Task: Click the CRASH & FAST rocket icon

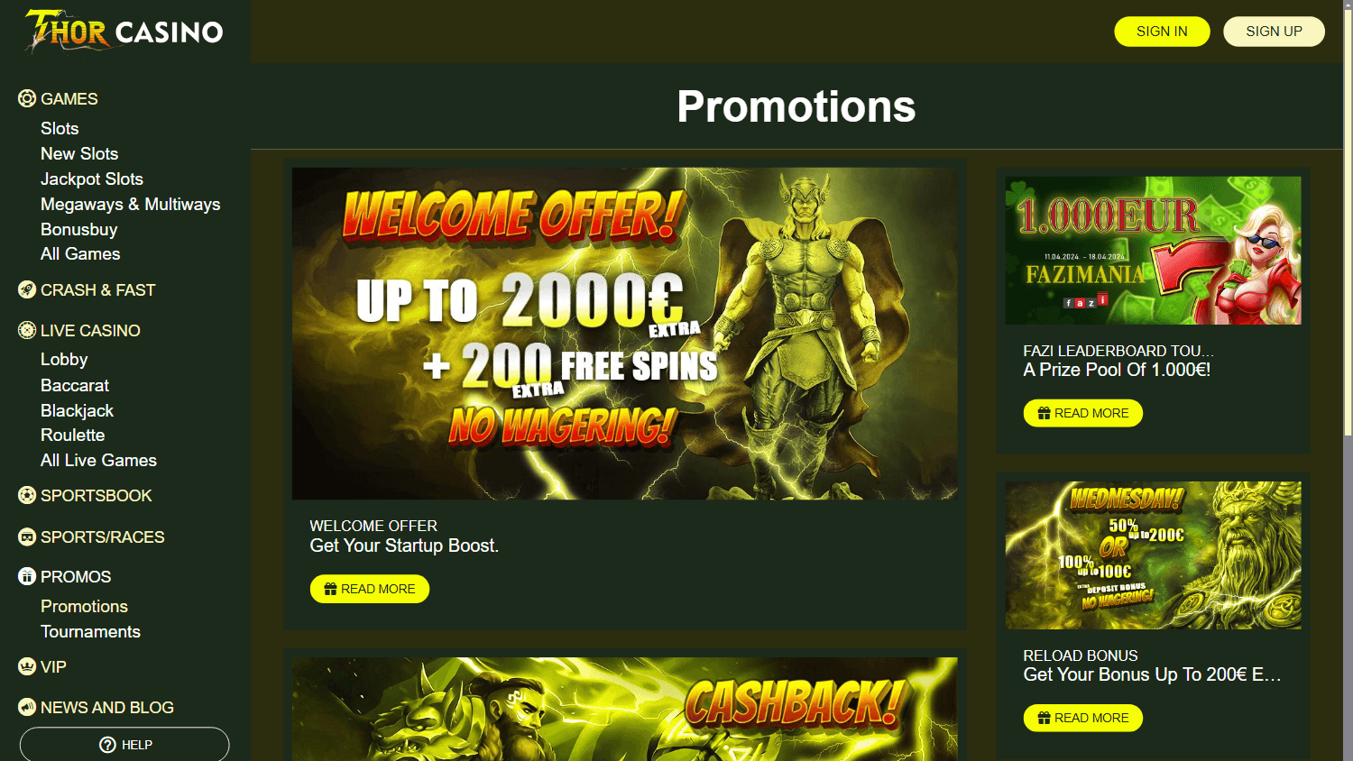Action: [27, 289]
